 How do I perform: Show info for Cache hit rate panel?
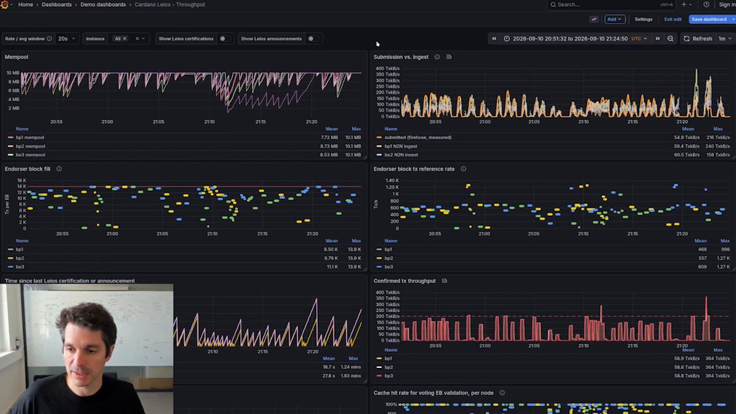point(502,393)
